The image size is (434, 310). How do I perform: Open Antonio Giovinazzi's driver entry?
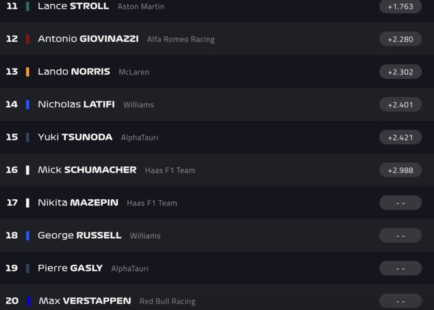coord(88,39)
